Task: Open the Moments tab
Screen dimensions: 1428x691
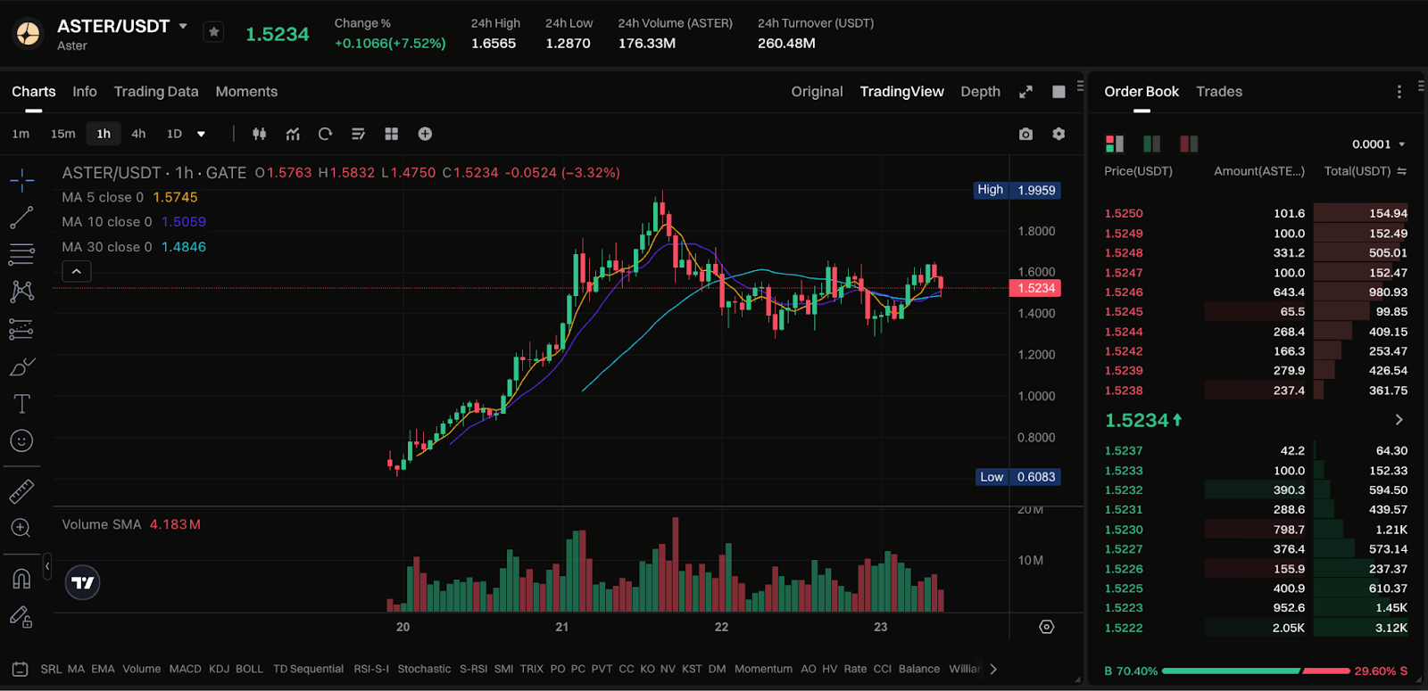Action: (x=246, y=92)
